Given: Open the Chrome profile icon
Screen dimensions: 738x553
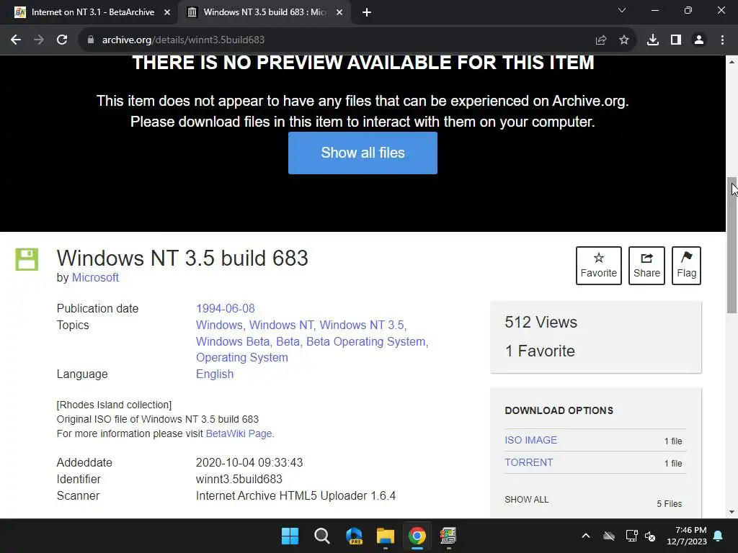Looking at the screenshot, I should point(699,40).
